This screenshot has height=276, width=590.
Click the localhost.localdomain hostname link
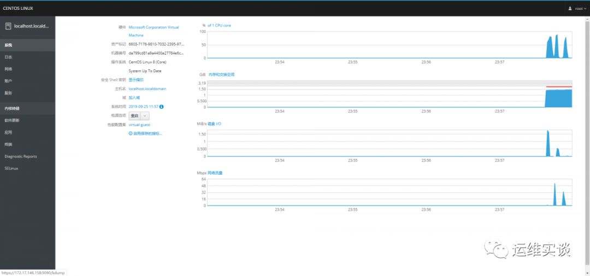point(147,89)
